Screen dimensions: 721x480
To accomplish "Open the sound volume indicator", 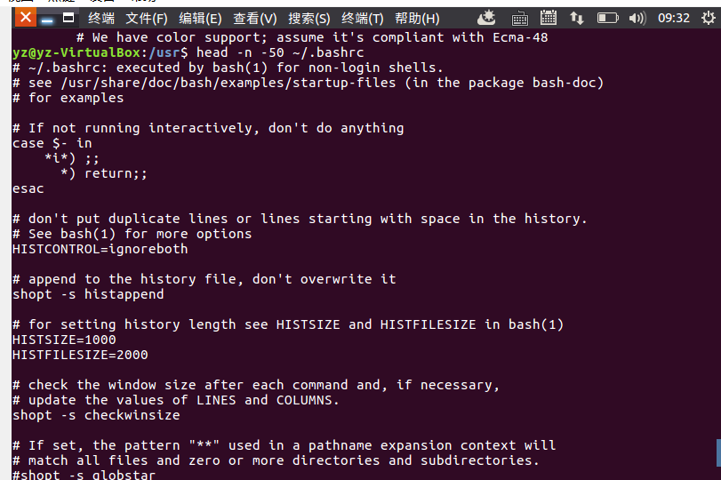I will tap(637, 17).
